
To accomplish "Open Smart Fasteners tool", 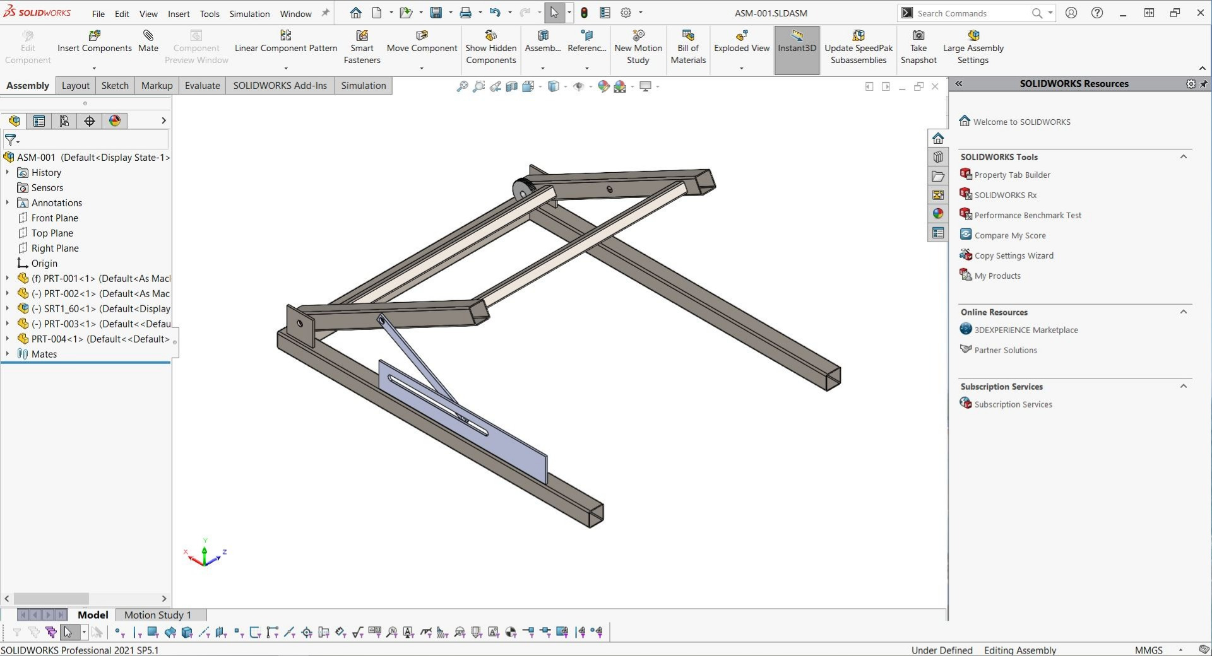I will (x=362, y=36).
